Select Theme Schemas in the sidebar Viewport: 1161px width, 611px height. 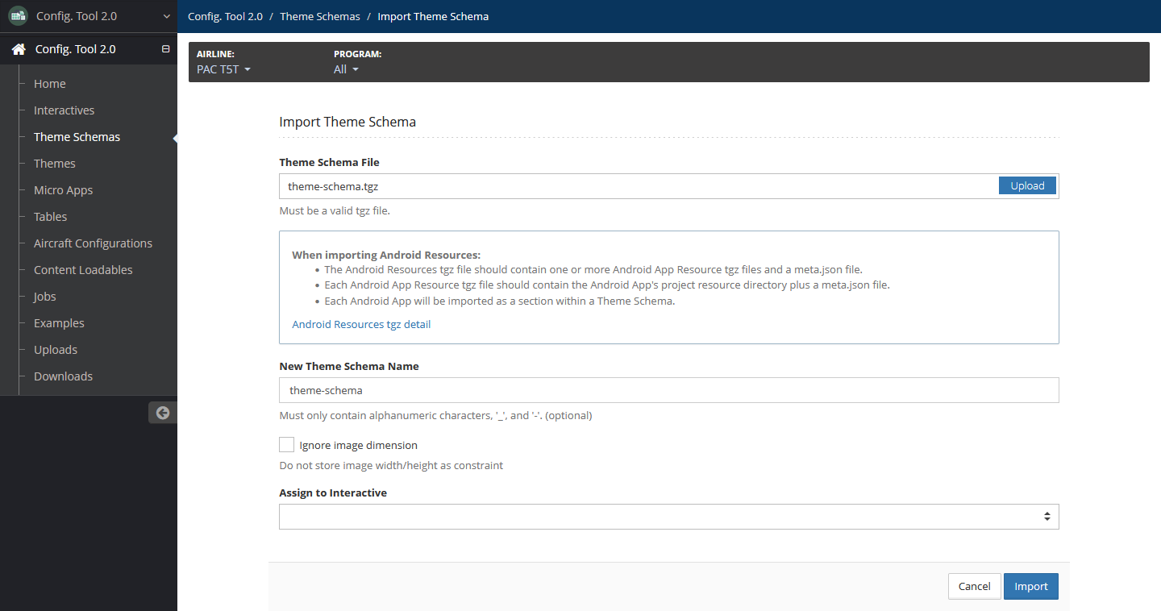point(77,137)
